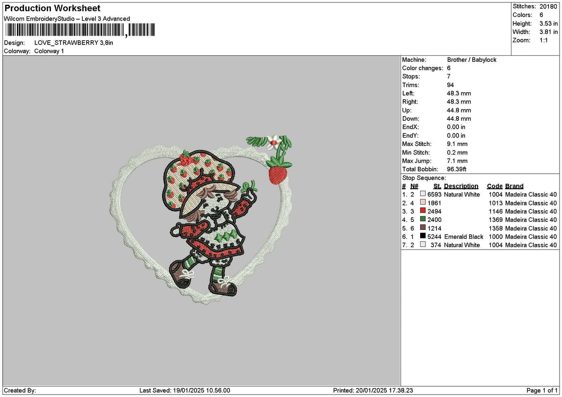Image resolution: width=562 pixels, height=397 pixels.
Task: Click the brown thread swatch for code 1358
Action: click(423, 228)
